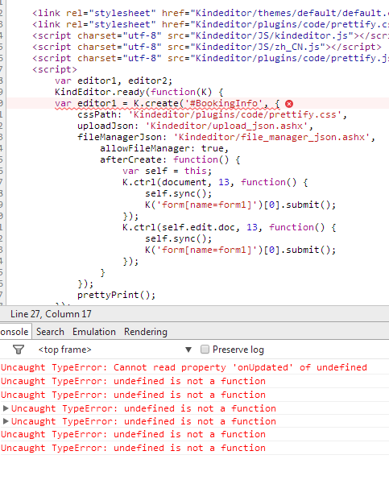Screen dimensions: 389x480
Task: Click the allowFileManager: true line
Action: point(164,148)
